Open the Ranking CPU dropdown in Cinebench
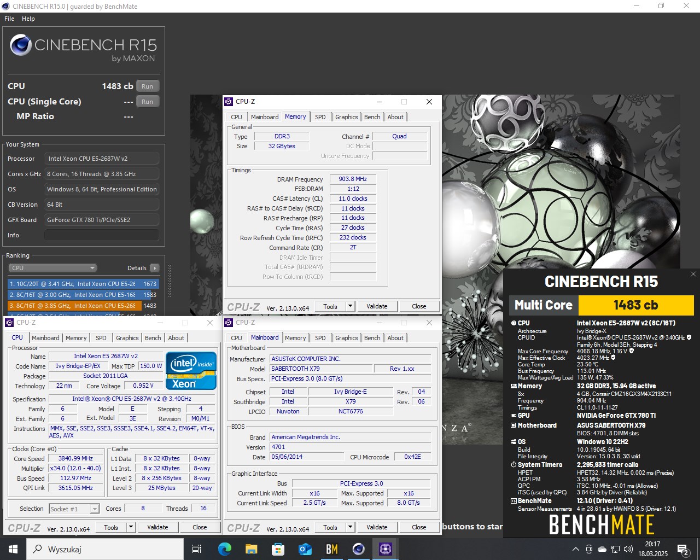 click(52, 268)
